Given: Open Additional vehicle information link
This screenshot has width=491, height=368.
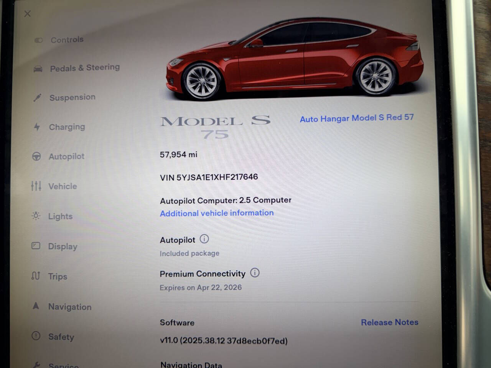Looking at the screenshot, I should click(217, 213).
